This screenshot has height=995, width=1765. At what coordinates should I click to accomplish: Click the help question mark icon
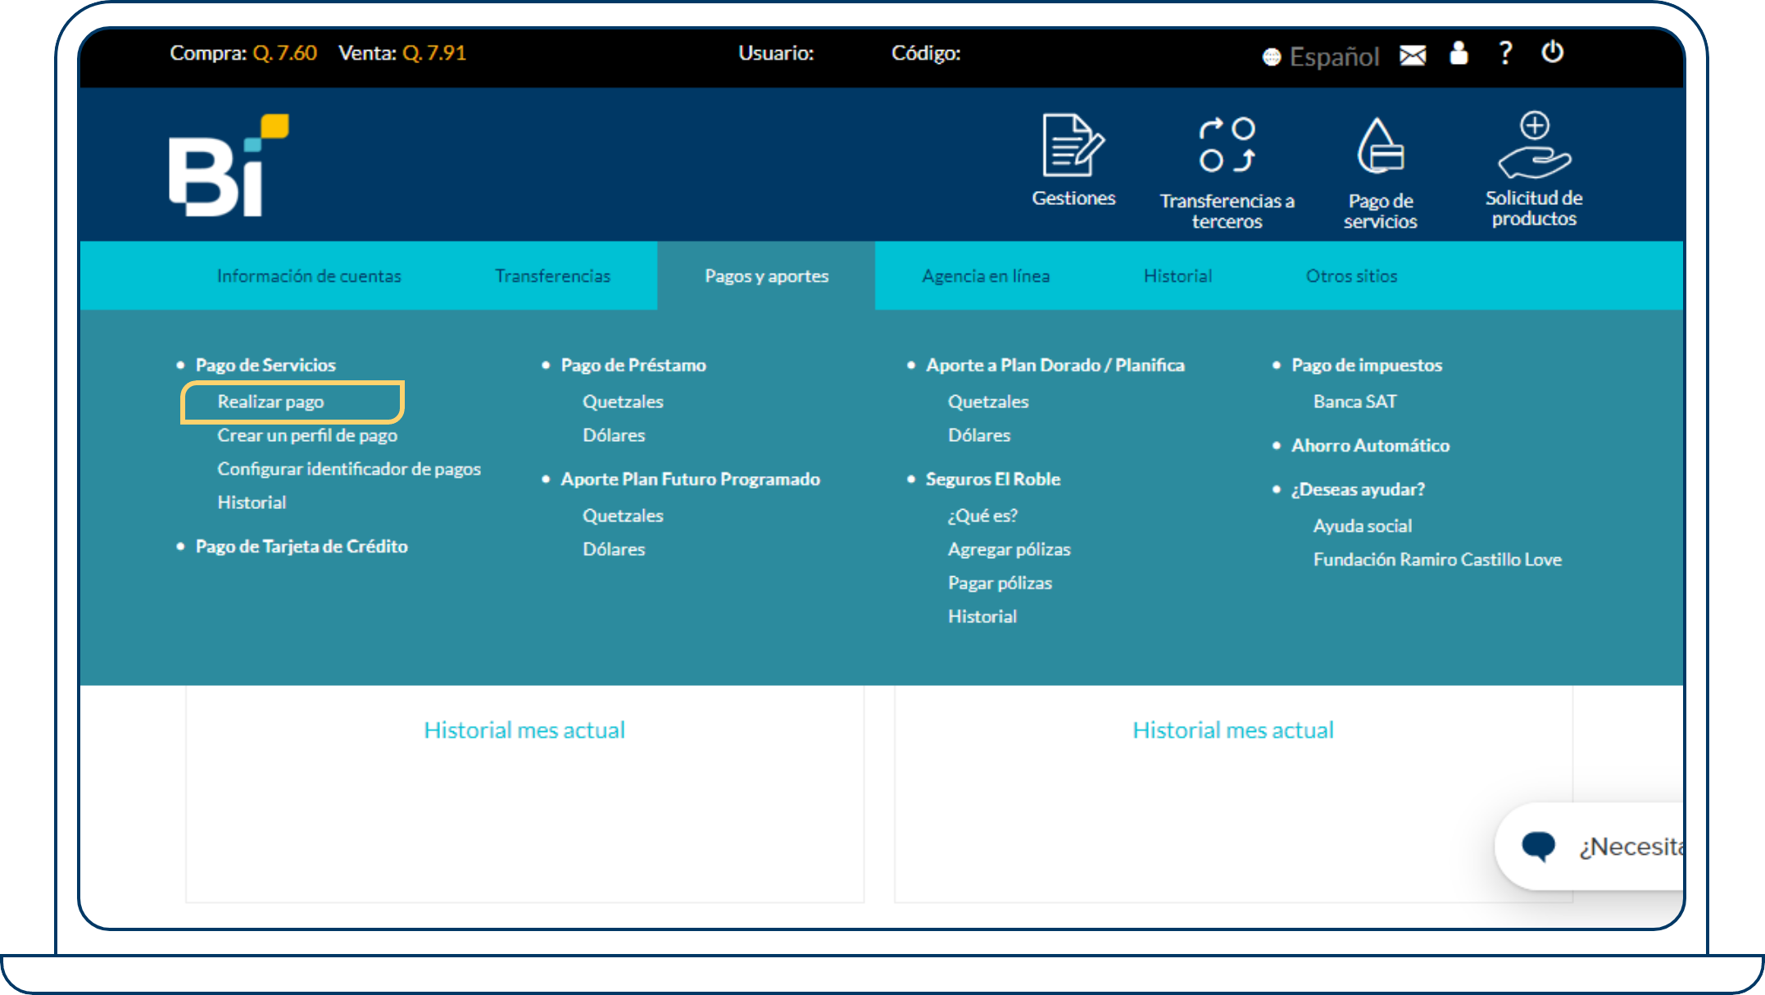coord(1505,53)
